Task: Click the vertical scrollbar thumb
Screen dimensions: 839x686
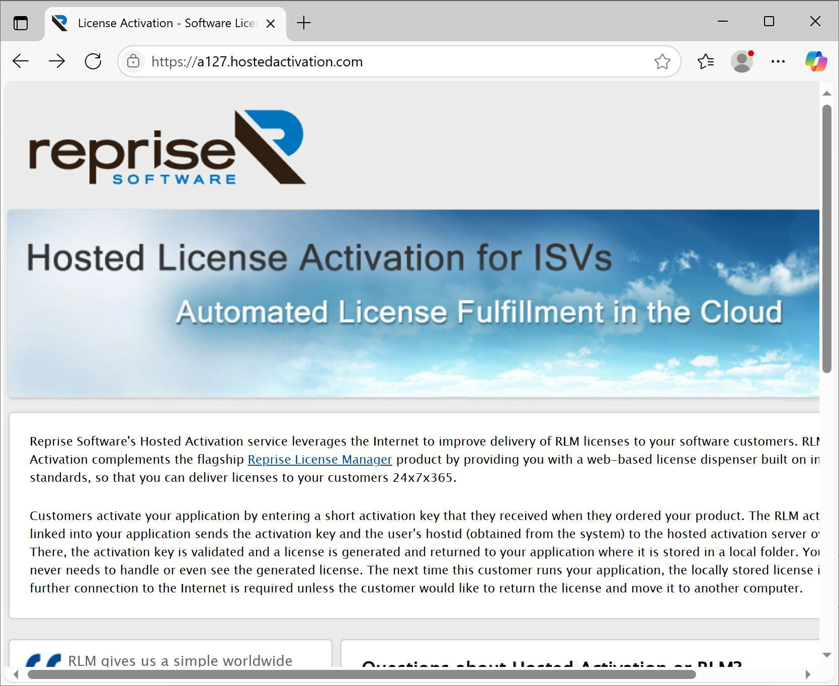Action: click(826, 239)
